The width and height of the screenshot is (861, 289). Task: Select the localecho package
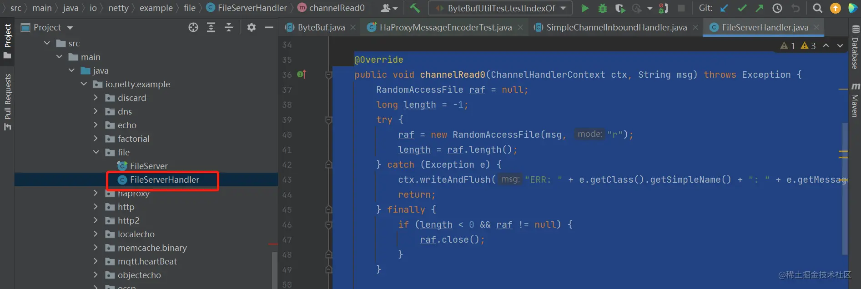136,234
